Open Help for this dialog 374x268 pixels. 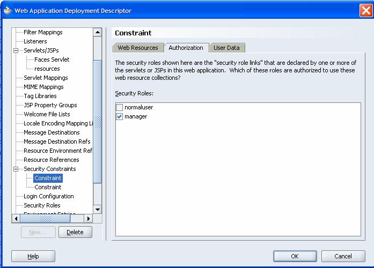33,257
